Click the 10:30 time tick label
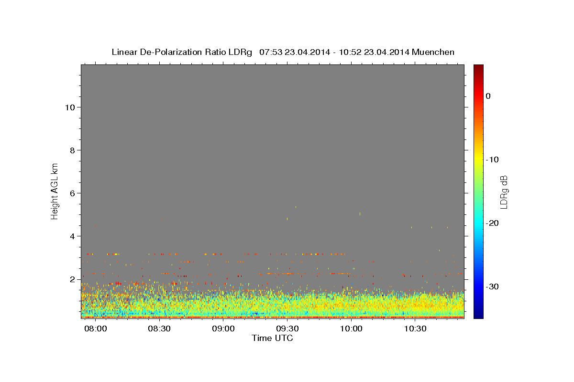This screenshot has width=574, height=382. click(x=415, y=329)
